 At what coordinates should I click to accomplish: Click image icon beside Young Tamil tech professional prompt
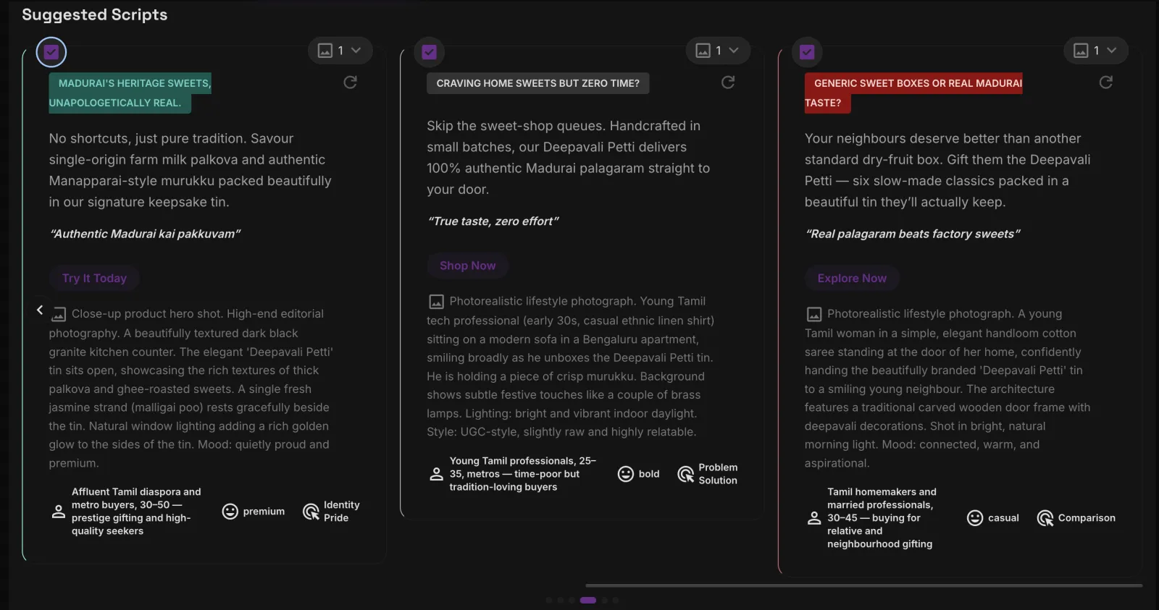tap(436, 302)
